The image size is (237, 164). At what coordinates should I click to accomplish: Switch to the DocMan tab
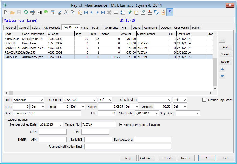click(x=166, y=28)
